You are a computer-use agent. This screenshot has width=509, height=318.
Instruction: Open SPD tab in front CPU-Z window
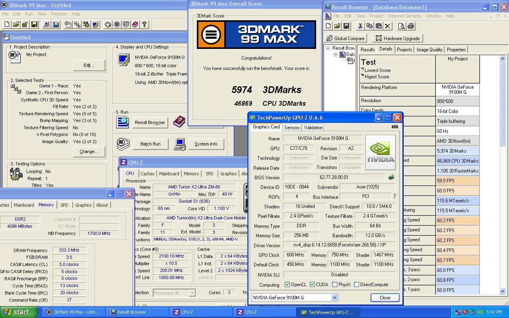210,174
